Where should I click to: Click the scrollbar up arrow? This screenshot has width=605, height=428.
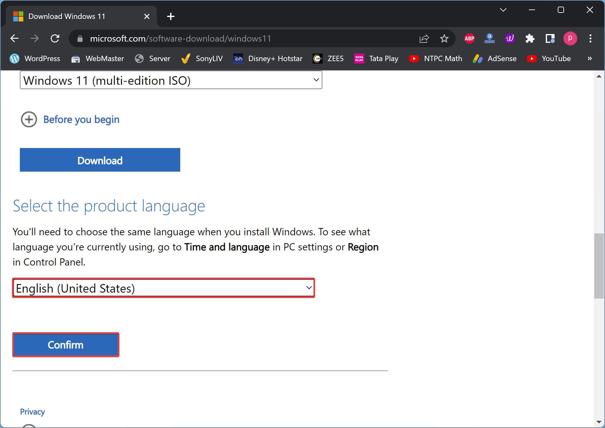click(x=599, y=76)
